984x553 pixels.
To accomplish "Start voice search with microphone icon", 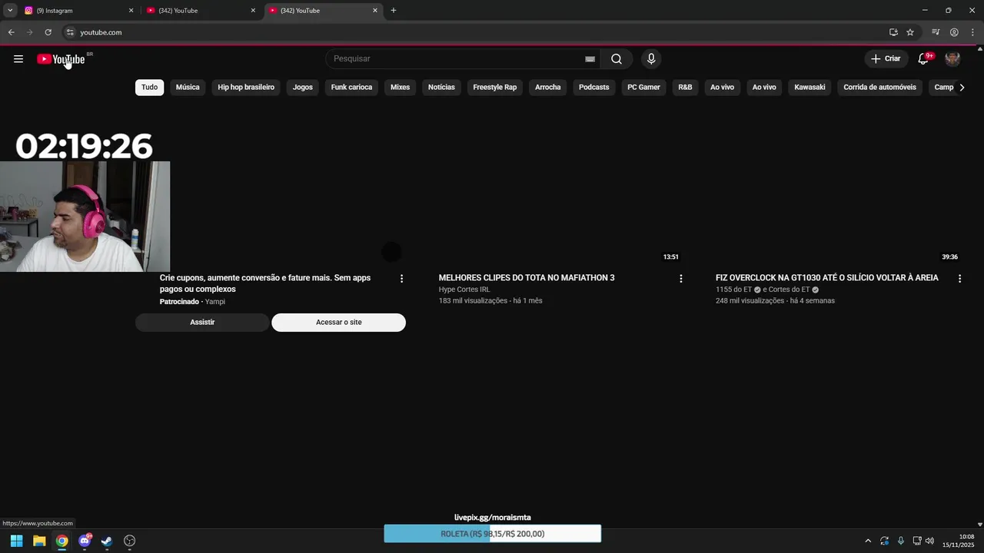I will tap(651, 59).
